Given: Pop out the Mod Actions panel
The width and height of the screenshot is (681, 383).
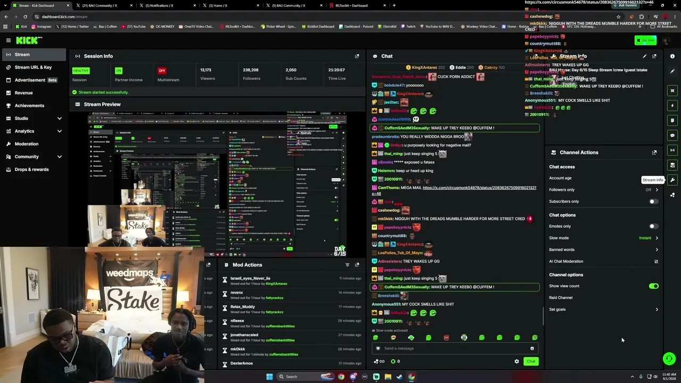Looking at the screenshot, I should click(x=357, y=264).
